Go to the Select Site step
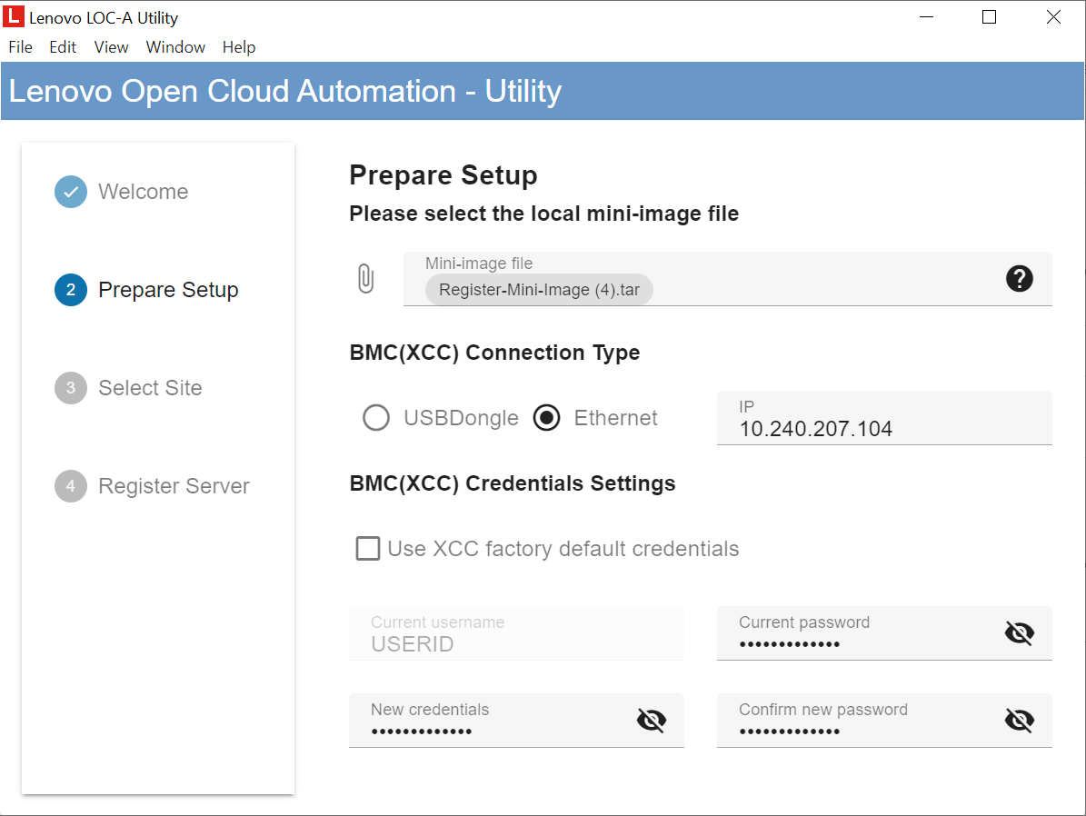Image resolution: width=1086 pixels, height=816 pixels. pyautogui.click(x=150, y=388)
